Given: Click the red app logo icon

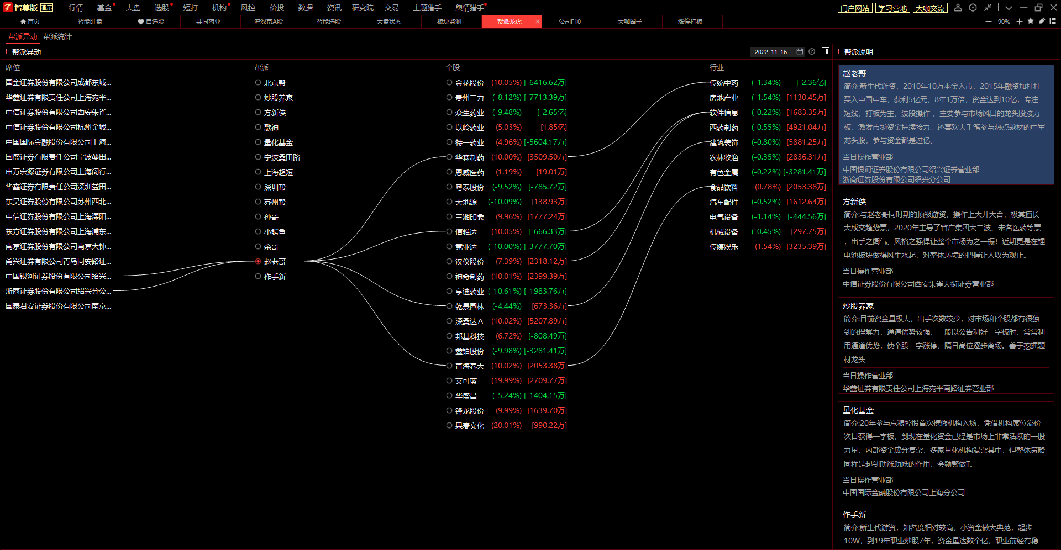Looking at the screenshot, I should (x=7, y=7).
